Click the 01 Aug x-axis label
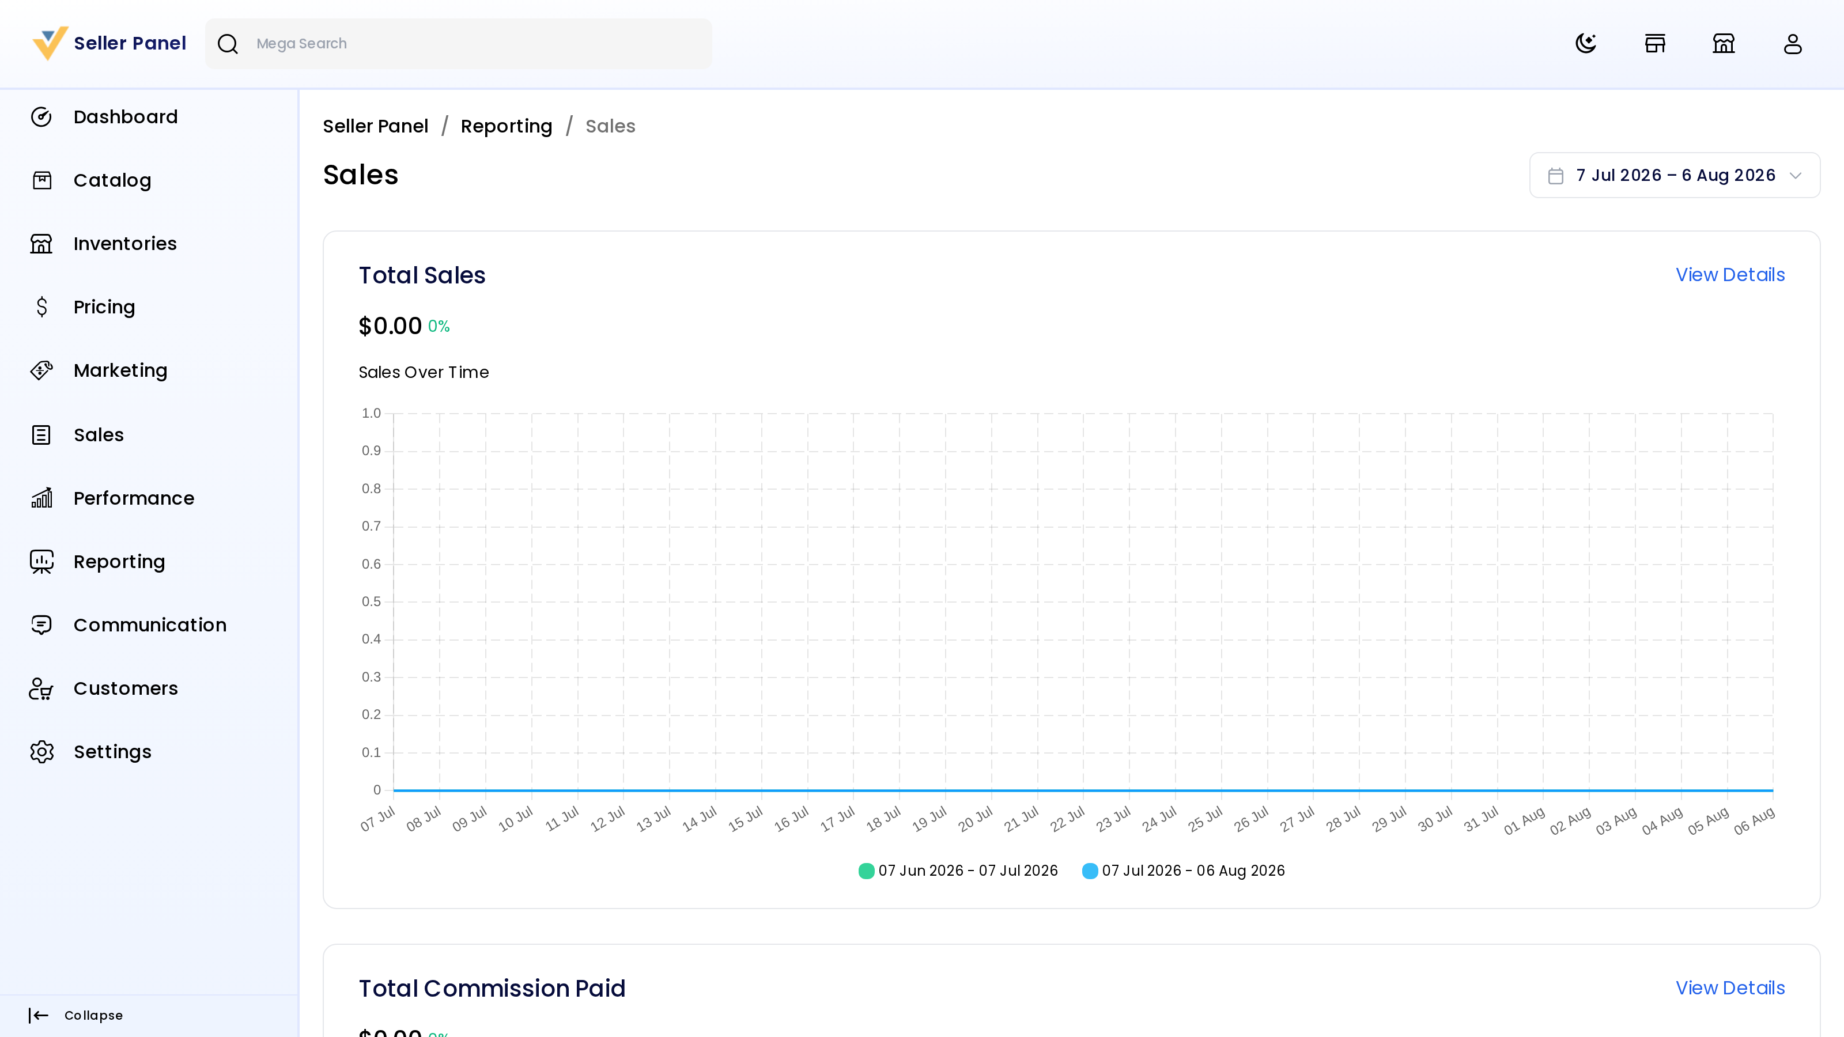Screen dimensions: 1844x1037 [x=1524, y=821]
